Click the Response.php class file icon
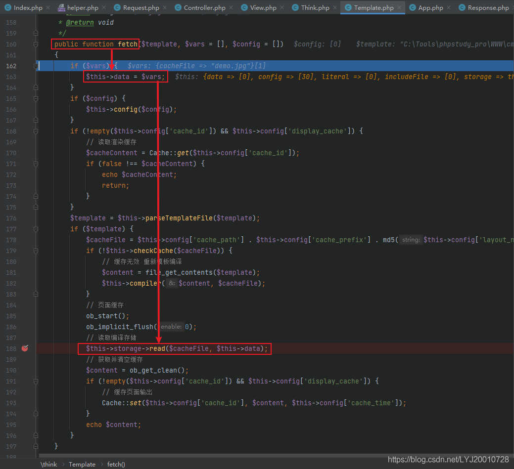This screenshot has width=514, height=469. (462, 7)
